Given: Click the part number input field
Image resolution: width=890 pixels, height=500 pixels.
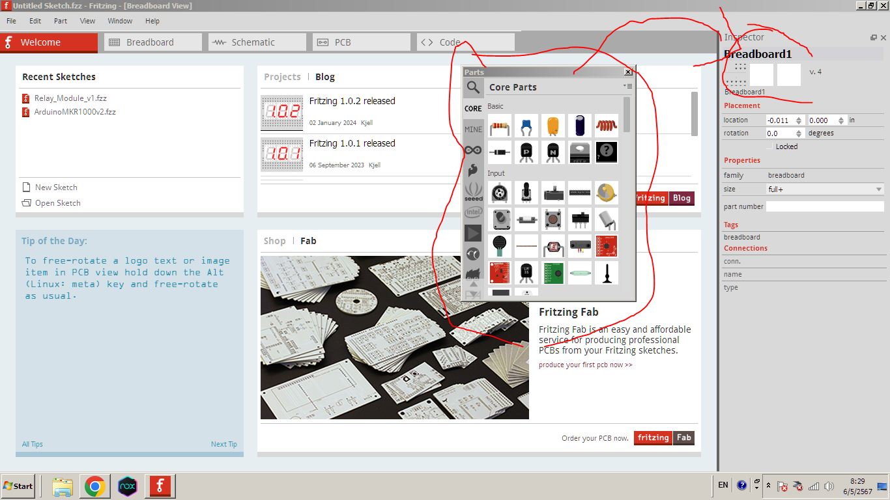Looking at the screenshot, I should [x=825, y=206].
